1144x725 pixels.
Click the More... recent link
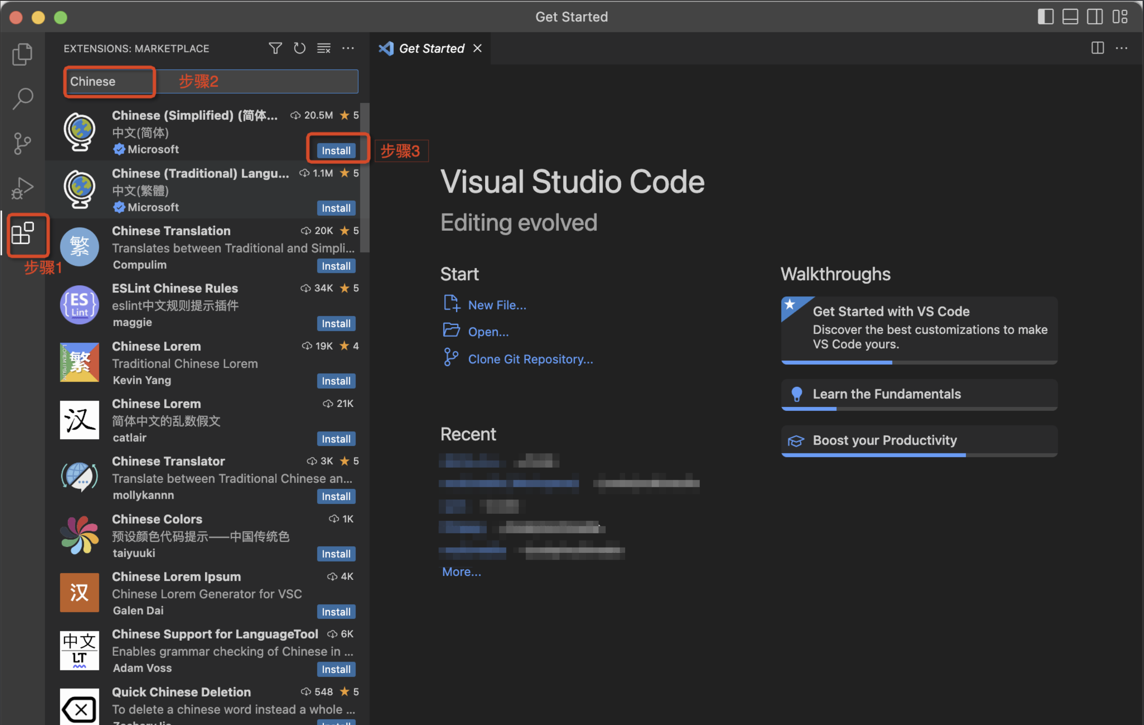(462, 571)
